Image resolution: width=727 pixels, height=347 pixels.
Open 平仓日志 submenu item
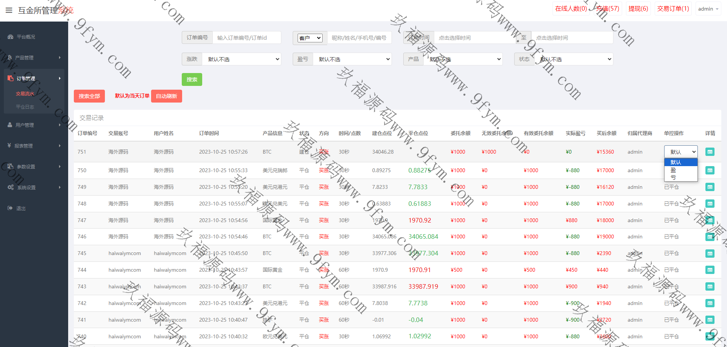pos(25,107)
